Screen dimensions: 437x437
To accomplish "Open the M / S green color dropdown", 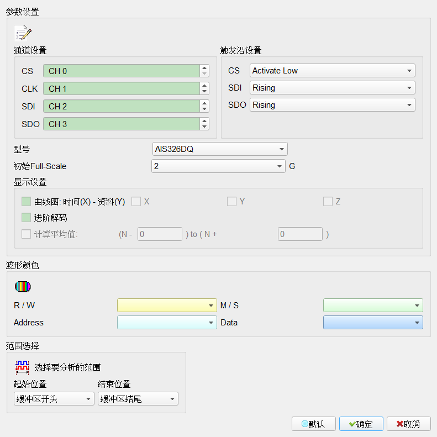I will [x=373, y=305].
